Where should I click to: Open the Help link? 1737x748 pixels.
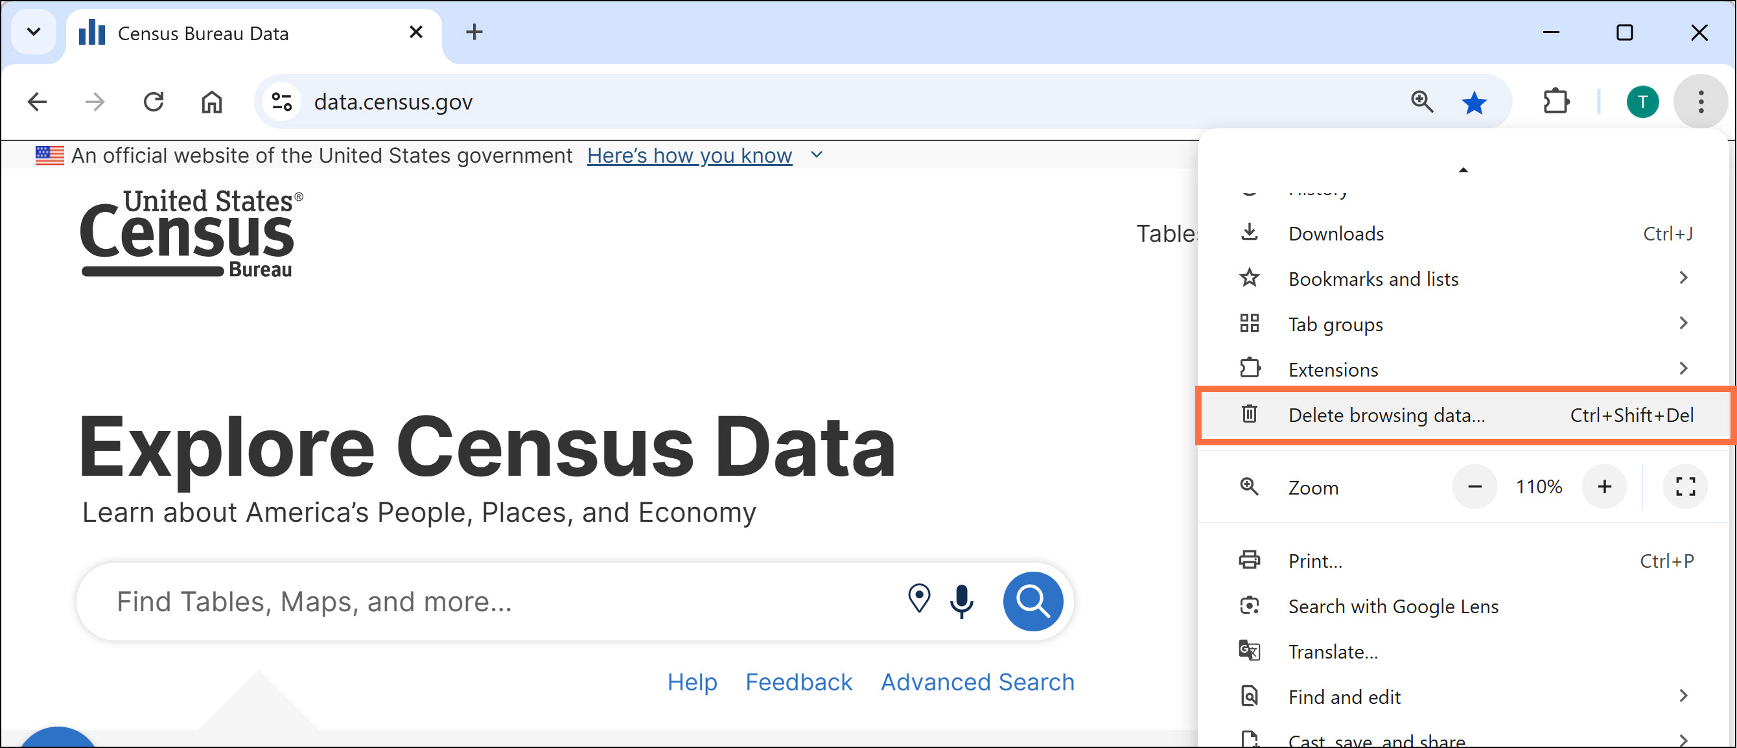tap(692, 682)
